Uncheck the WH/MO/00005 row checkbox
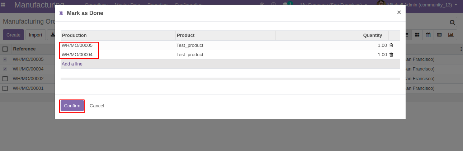Image resolution: width=463 pixels, height=151 pixels. (5, 59)
